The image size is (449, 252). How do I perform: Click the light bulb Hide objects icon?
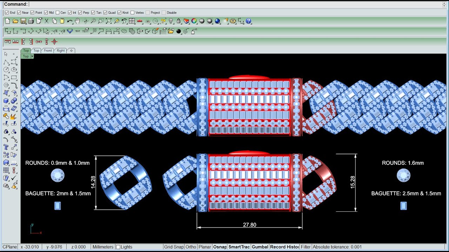click(171, 21)
